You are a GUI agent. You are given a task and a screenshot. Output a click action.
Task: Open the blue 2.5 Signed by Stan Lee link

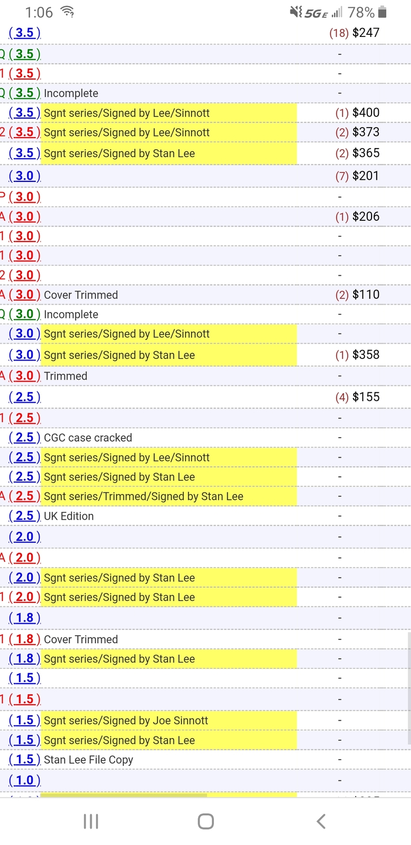pos(25,477)
